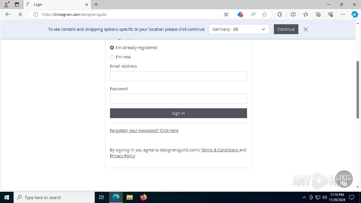Open Copilot sidebar icon

tap(355, 14)
